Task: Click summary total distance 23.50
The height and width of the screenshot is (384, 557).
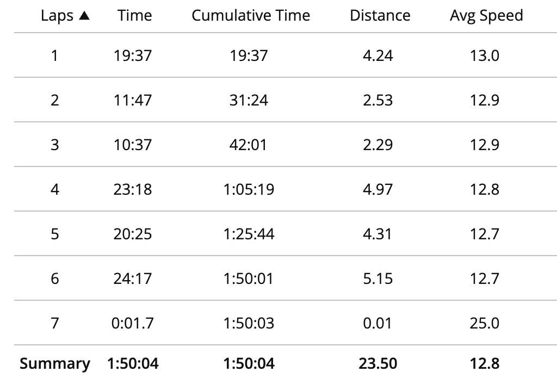Action: 378,363
